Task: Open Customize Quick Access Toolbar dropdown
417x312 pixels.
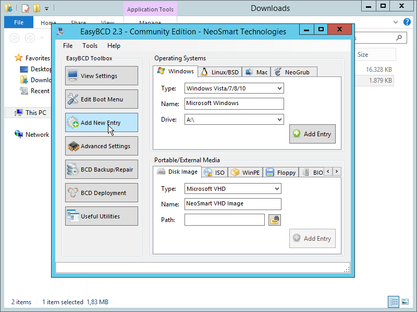Action: click(46, 9)
